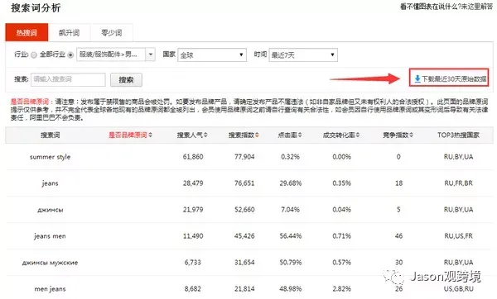The height and width of the screenshot is (299, 497).
Task: Switch to the 热搜词 tab
Action: click(x=27, y=32)
